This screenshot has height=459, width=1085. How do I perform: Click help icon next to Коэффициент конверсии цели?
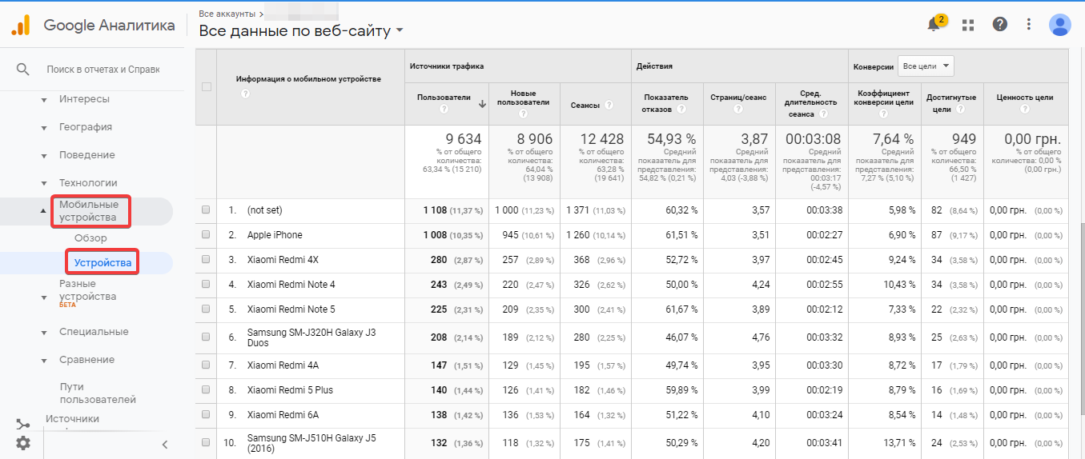coord(883,114)
